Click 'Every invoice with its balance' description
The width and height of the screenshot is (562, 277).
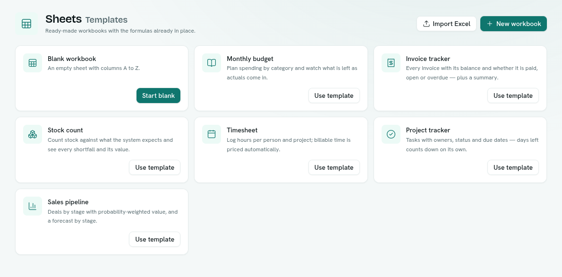click(472, 72)
